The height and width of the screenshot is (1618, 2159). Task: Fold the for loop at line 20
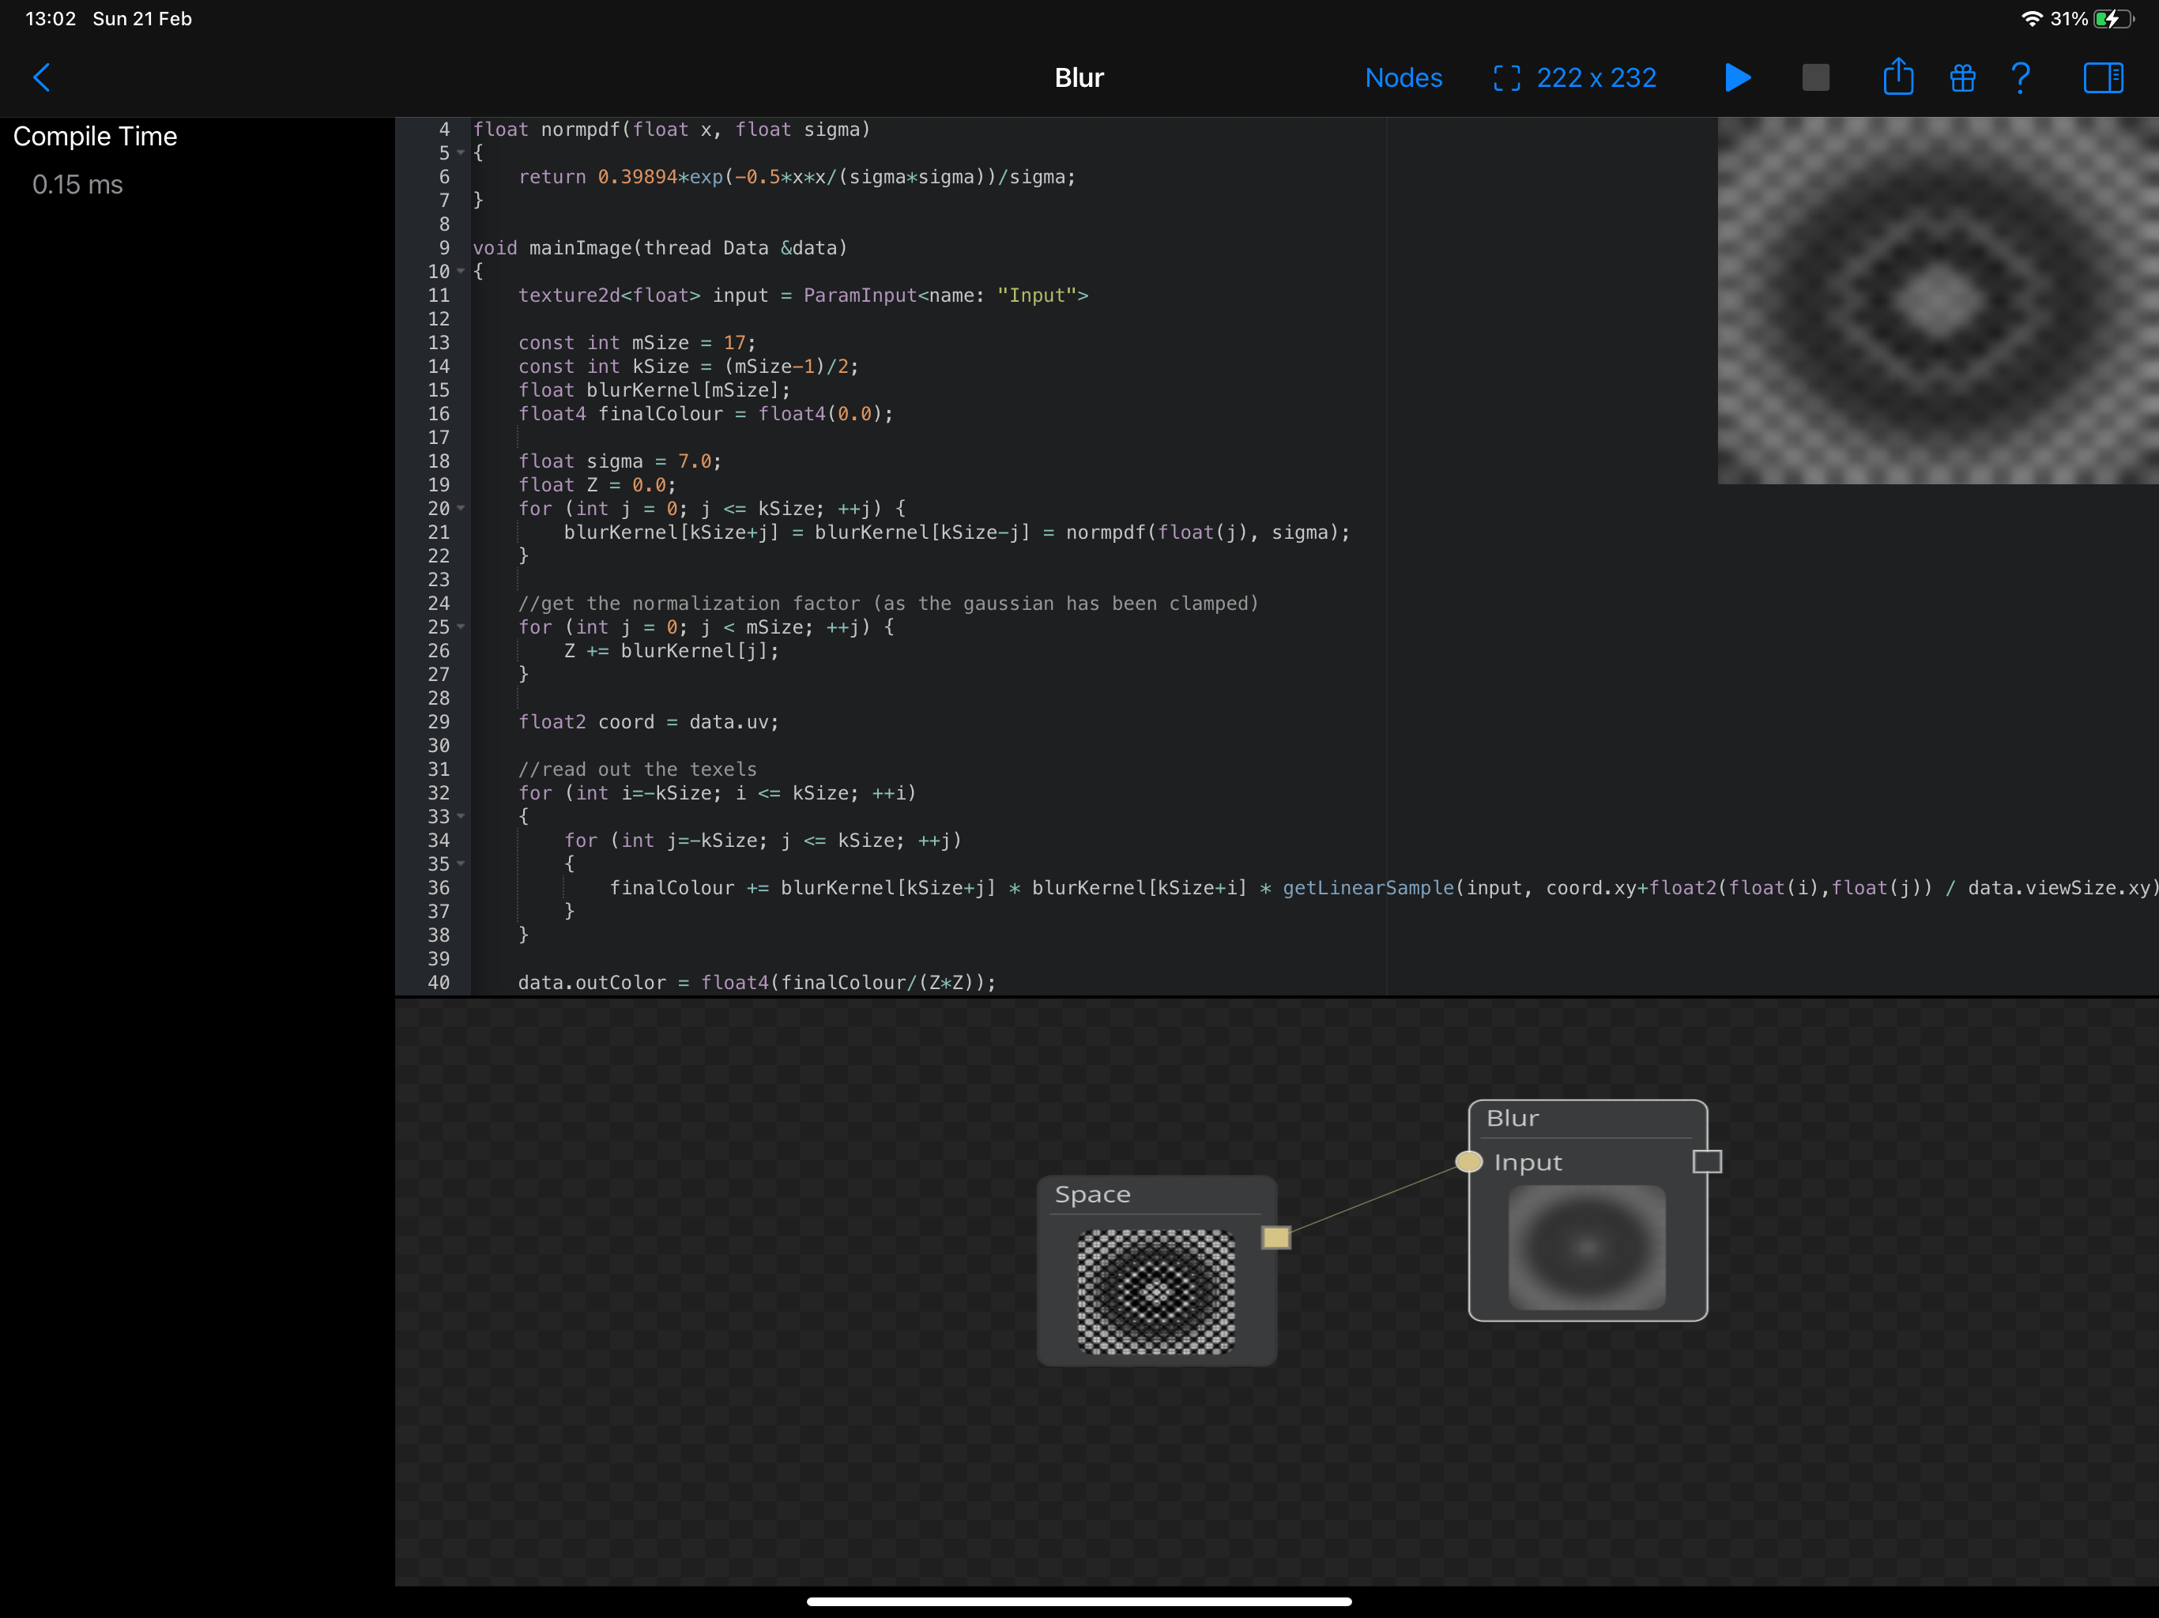point(461,509)
